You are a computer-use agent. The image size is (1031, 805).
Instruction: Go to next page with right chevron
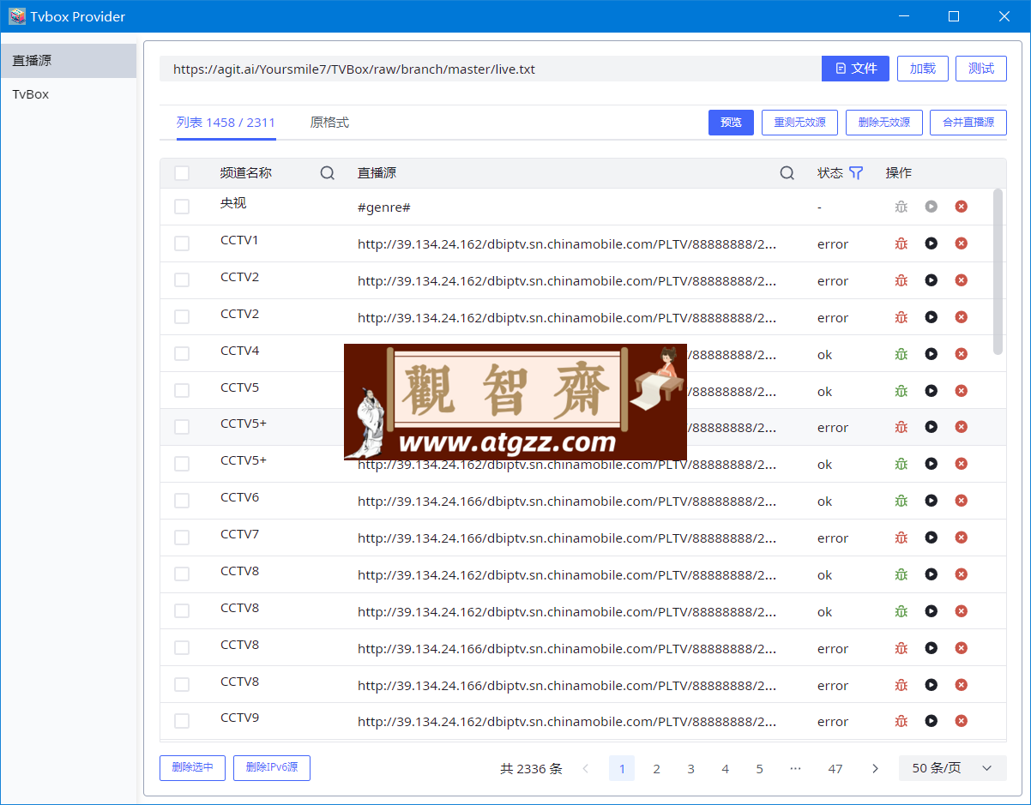[875, 769]
